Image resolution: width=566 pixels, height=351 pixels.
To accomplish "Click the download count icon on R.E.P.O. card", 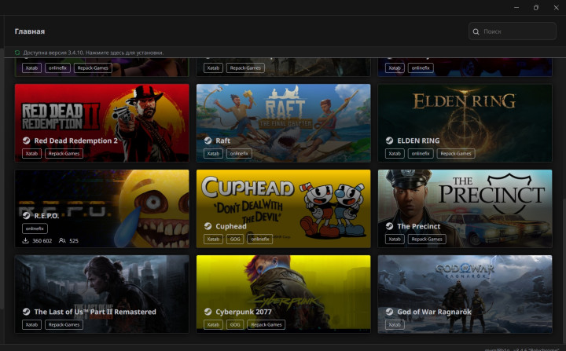I will [x=26, y=241].
